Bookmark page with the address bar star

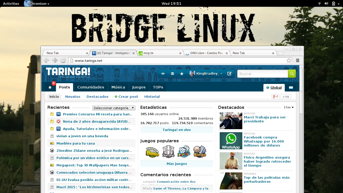pos(289,61)
